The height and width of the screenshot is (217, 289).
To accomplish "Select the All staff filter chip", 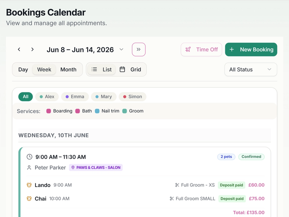I will pyautogui.click(x=26, y=97).
